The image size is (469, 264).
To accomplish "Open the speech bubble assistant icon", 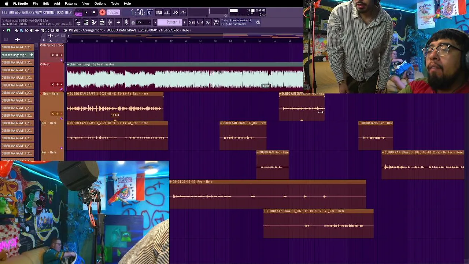I will [x=216, y=22].
